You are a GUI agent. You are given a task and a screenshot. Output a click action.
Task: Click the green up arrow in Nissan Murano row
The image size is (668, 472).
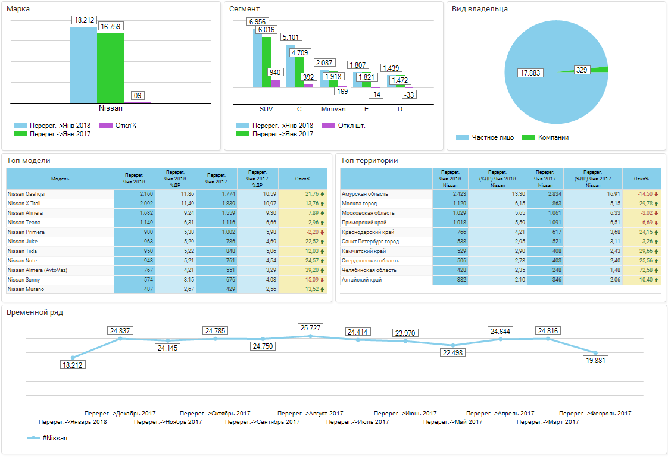coord(323,290)
